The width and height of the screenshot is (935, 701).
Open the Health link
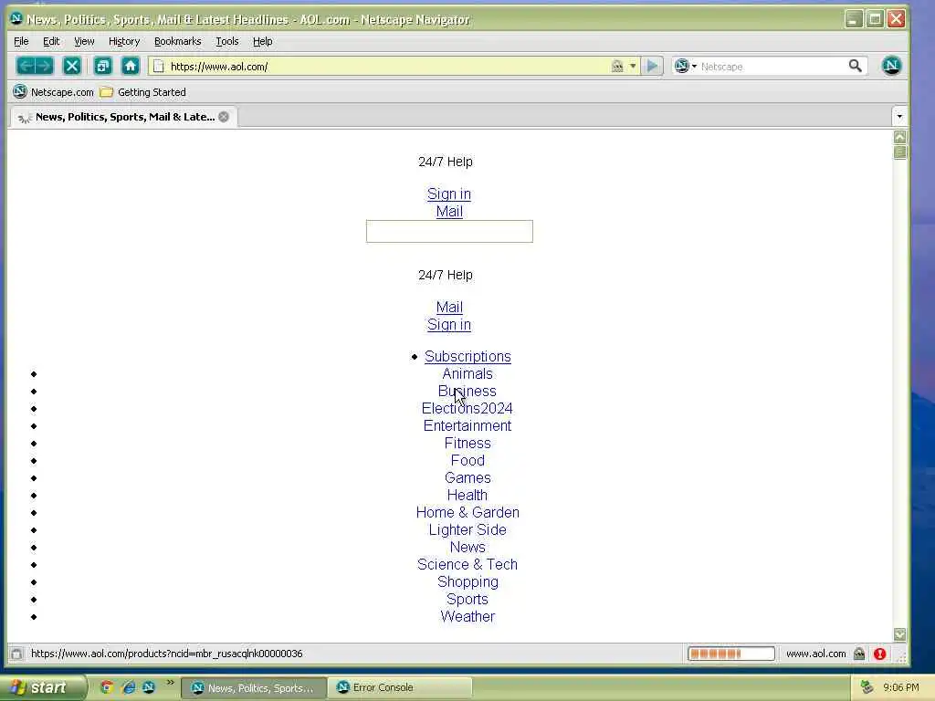[467, 495]
